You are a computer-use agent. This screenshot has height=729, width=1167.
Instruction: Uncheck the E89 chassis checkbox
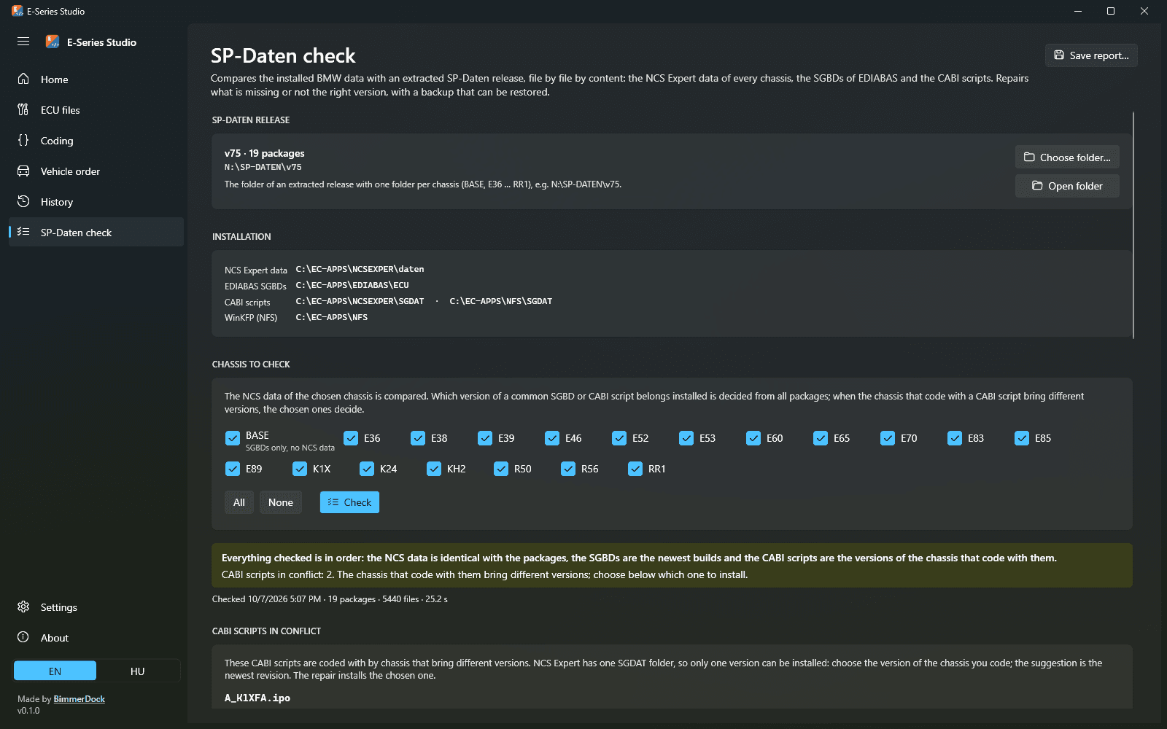coord(233,469)
